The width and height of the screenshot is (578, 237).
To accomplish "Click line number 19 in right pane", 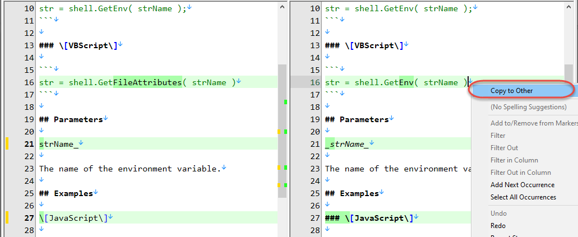I will [x=315, y=119].
